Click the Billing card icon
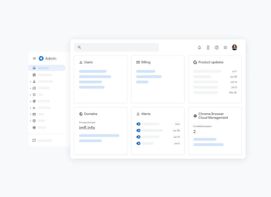This screenshot has height=197, width=271. (x=138, y=62)
